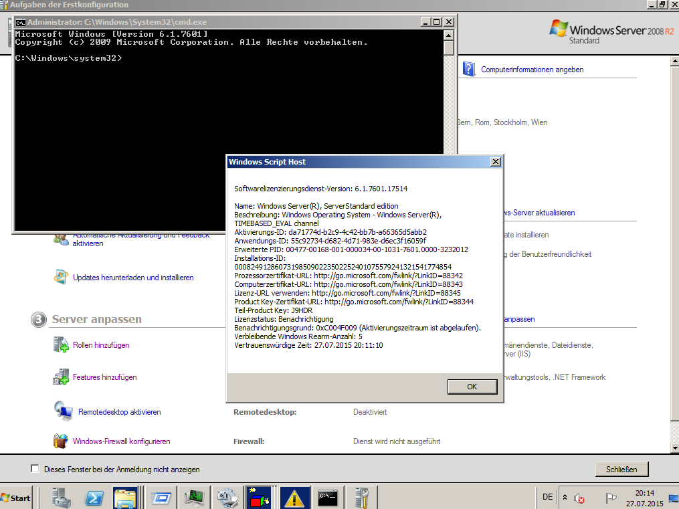Viewport: 679px width, 509px height.
Task: Click the Remotedesktop aktivieren monitor icon
Action: click(x=64, y=411)
